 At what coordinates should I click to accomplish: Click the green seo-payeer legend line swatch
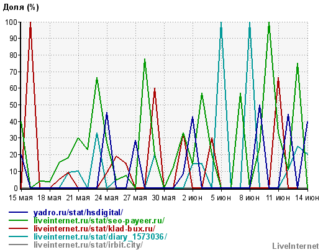(18, 220)
